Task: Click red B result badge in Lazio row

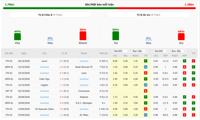Action: point(146,73)
